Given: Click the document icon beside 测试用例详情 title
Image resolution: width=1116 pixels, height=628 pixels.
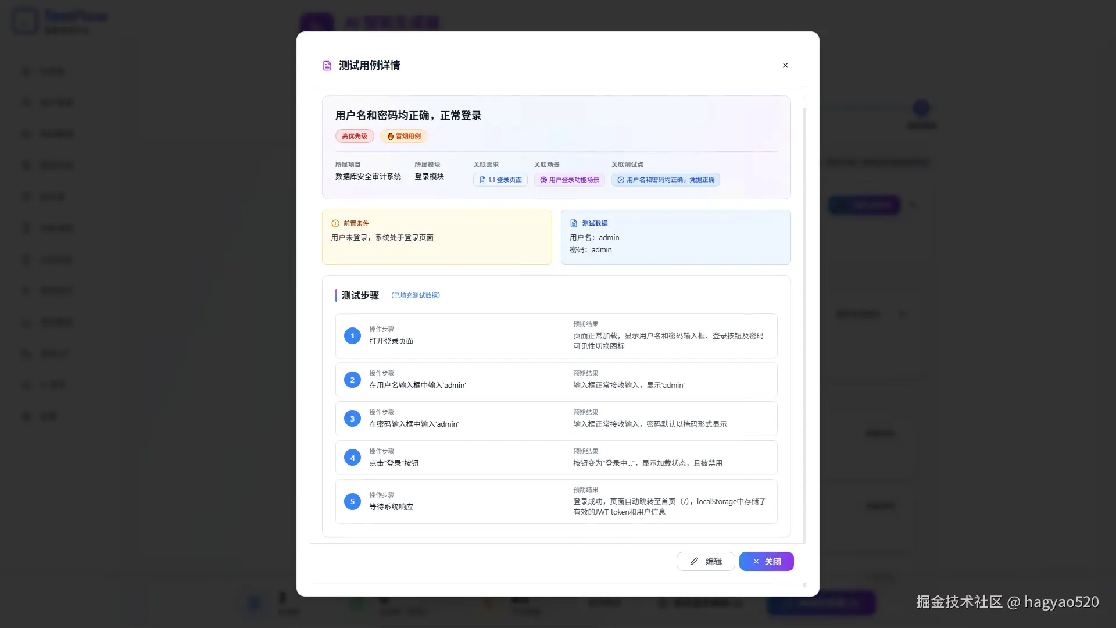Looking at the screenshot, I should tap(327, 65).
